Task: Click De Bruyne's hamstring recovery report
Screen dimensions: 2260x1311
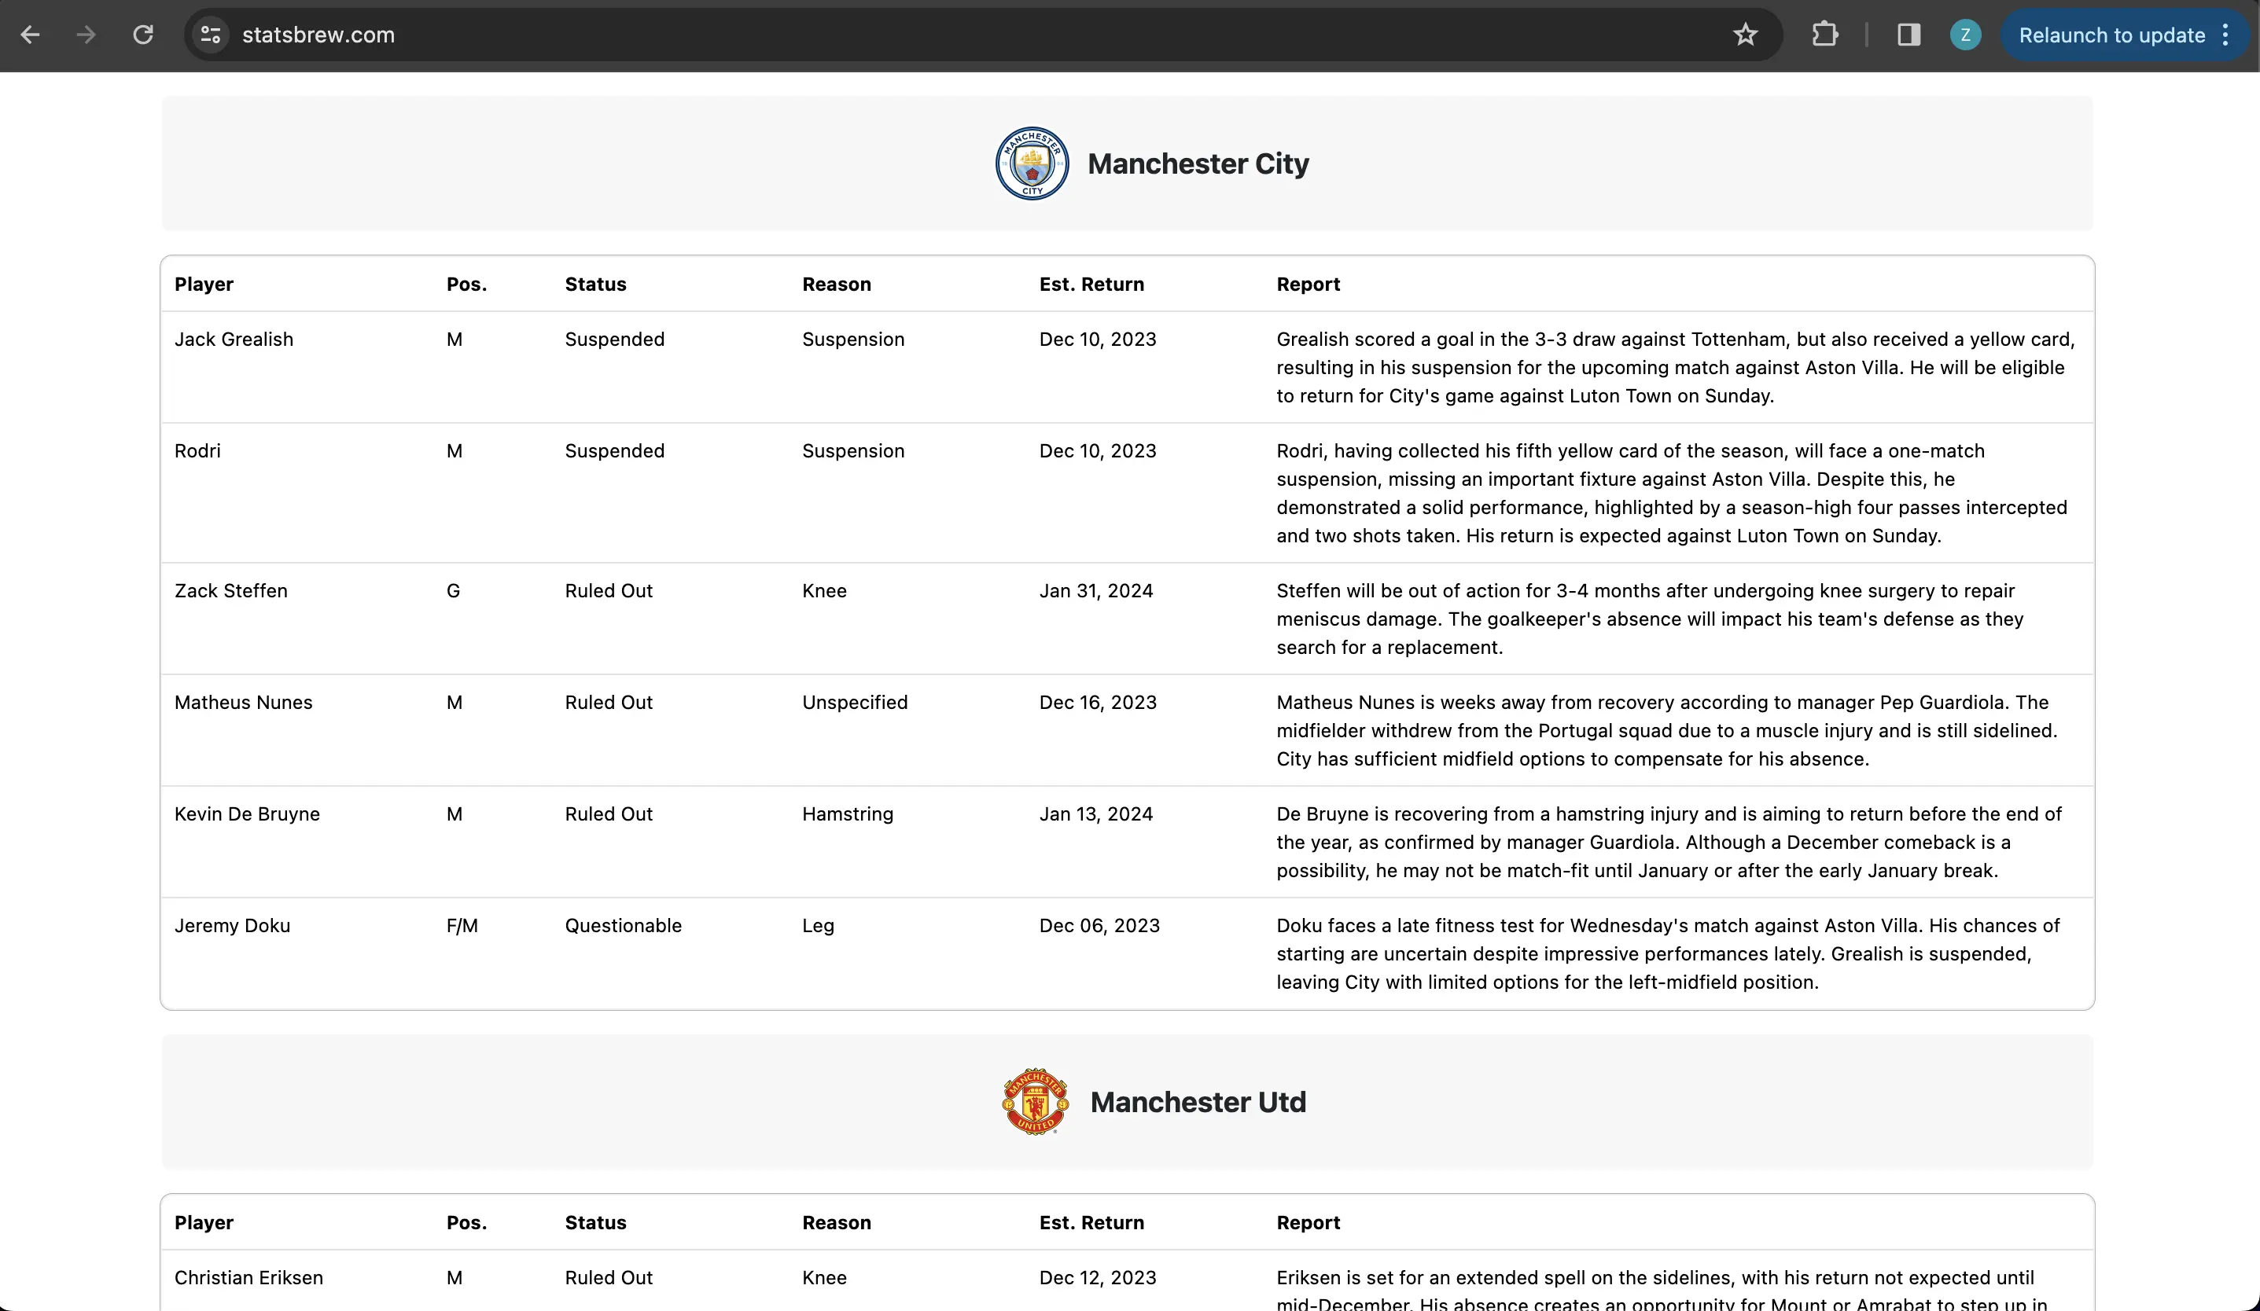Action: [x=1669, y=843]
